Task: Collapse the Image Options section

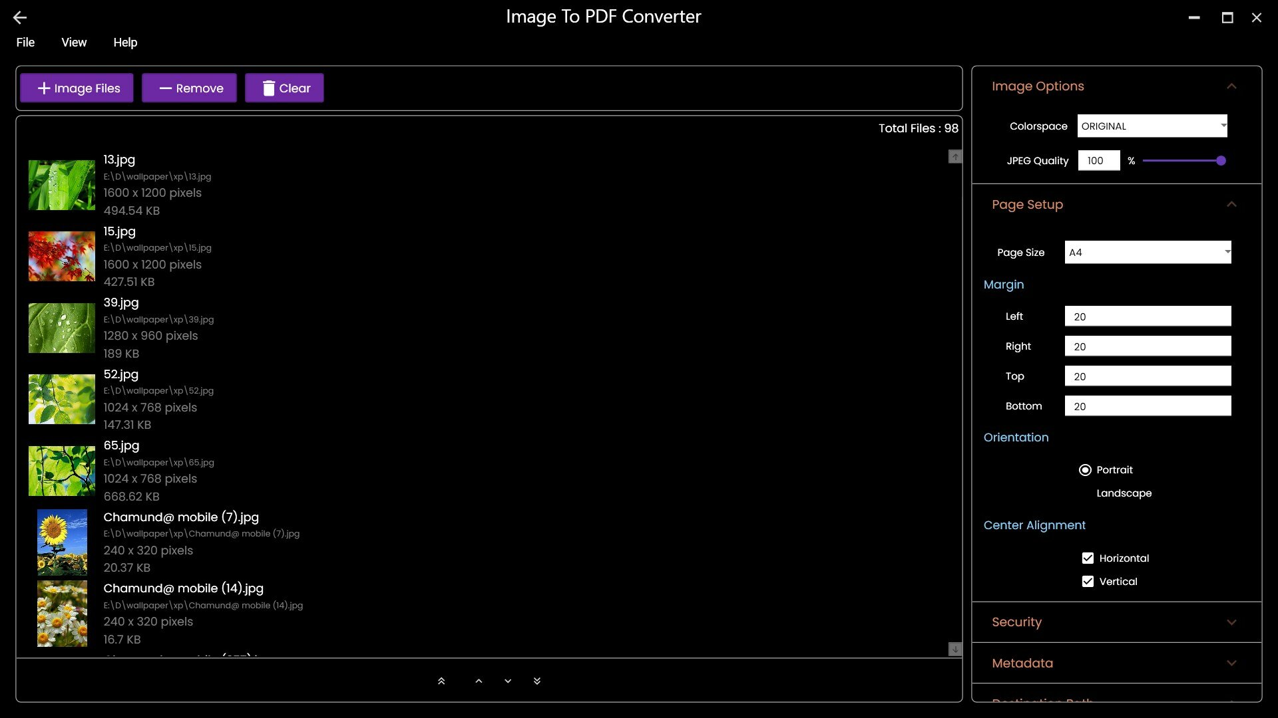Action: coord(1231,86)
